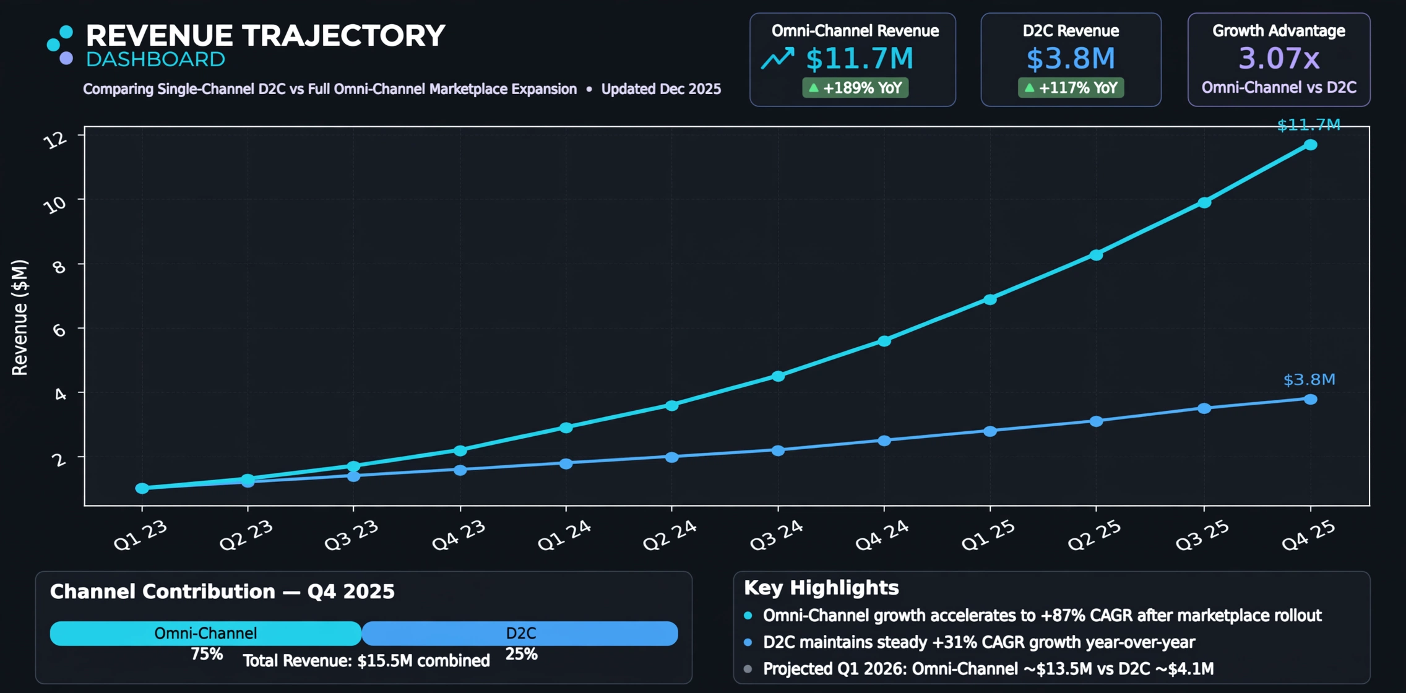Click the $11.7M chart end label
This screenshot has width=1406, height=693.
[x=1308, y=126]
